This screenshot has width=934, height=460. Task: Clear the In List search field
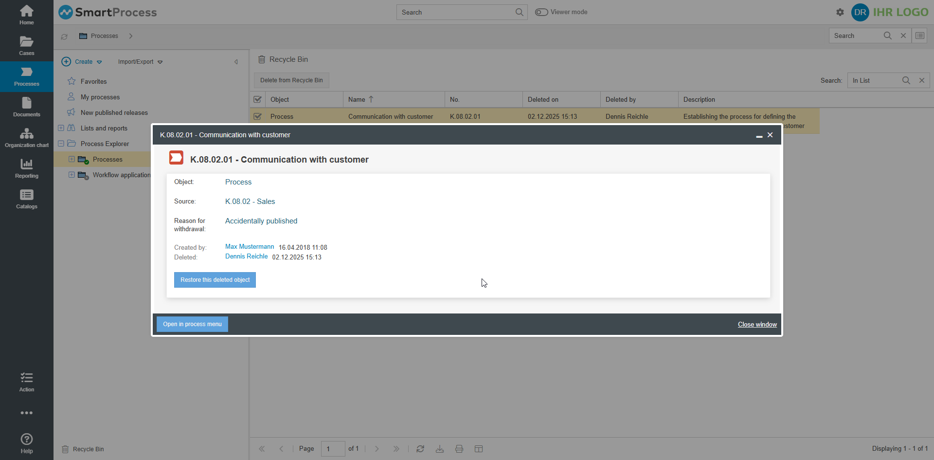point(922,80)
